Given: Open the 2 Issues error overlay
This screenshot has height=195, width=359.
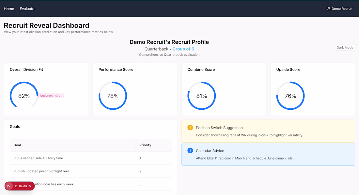Looking at the screenshot, I should 21,186.
